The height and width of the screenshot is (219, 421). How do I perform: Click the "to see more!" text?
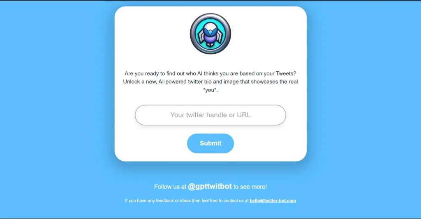[x=250, y=187]
